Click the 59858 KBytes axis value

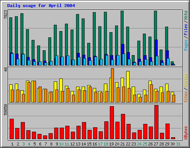point(6,110)
